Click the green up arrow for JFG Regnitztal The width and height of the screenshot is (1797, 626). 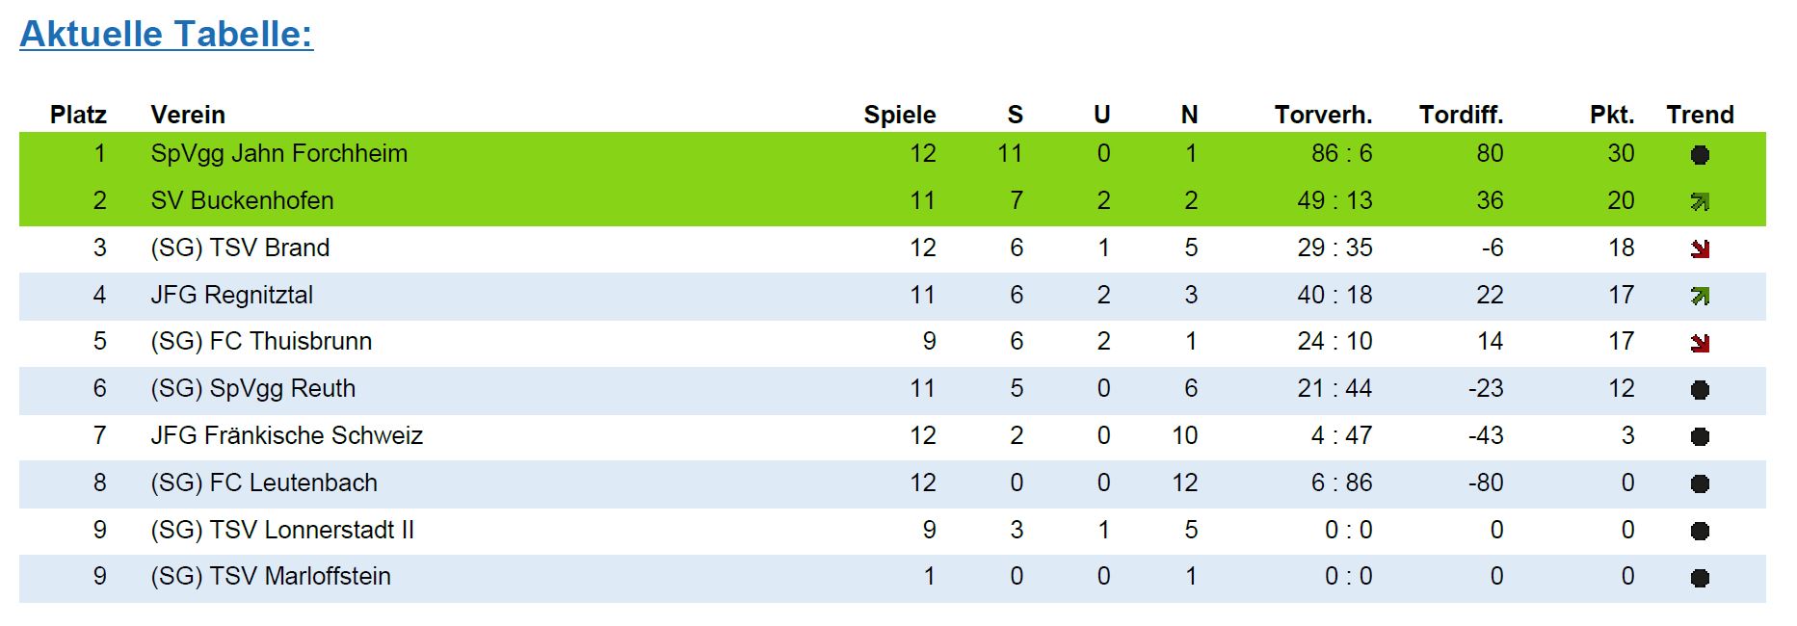(x=1700, y=297)
